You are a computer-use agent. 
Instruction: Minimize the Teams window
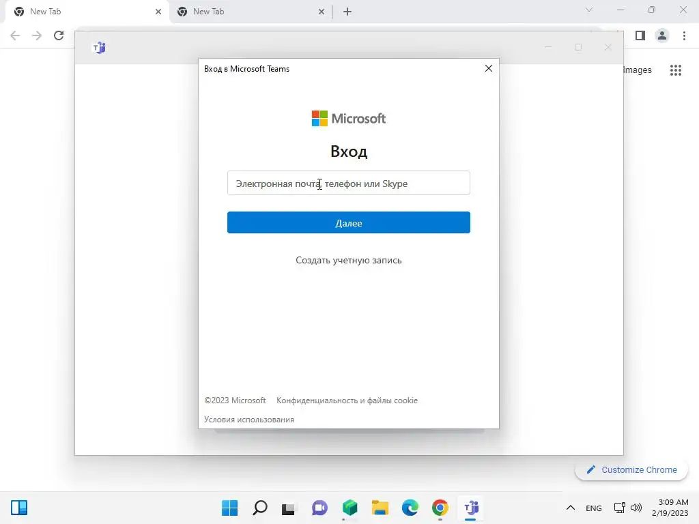548,47
